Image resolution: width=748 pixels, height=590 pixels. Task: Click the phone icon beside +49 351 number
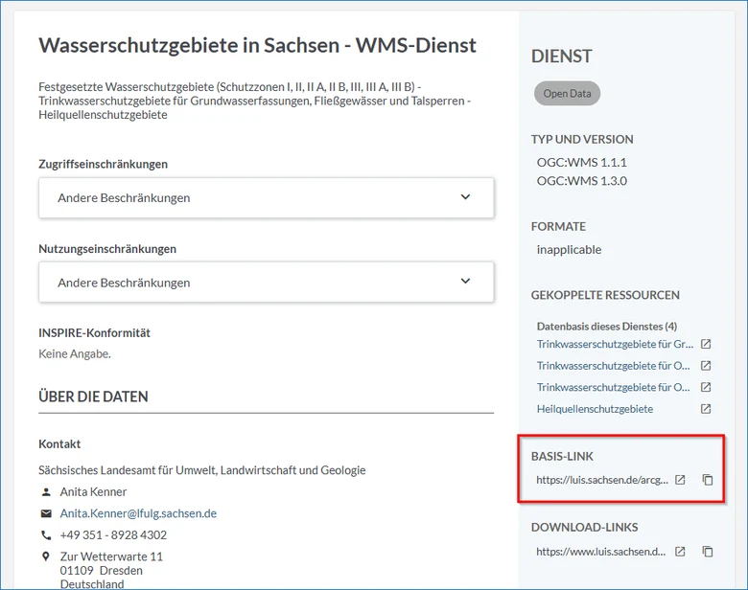pyautogui.click(x=46, y=535)
